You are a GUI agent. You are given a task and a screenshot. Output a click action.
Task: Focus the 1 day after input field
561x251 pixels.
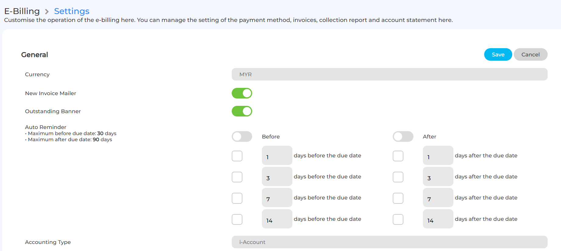(x=438, y=156)
